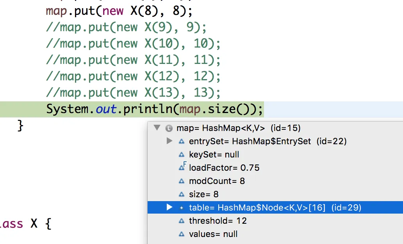Select the 'entrySet= HashMap$EntrySet (id=22)' row text
403x244 pixels.
[x=268, y=141]
